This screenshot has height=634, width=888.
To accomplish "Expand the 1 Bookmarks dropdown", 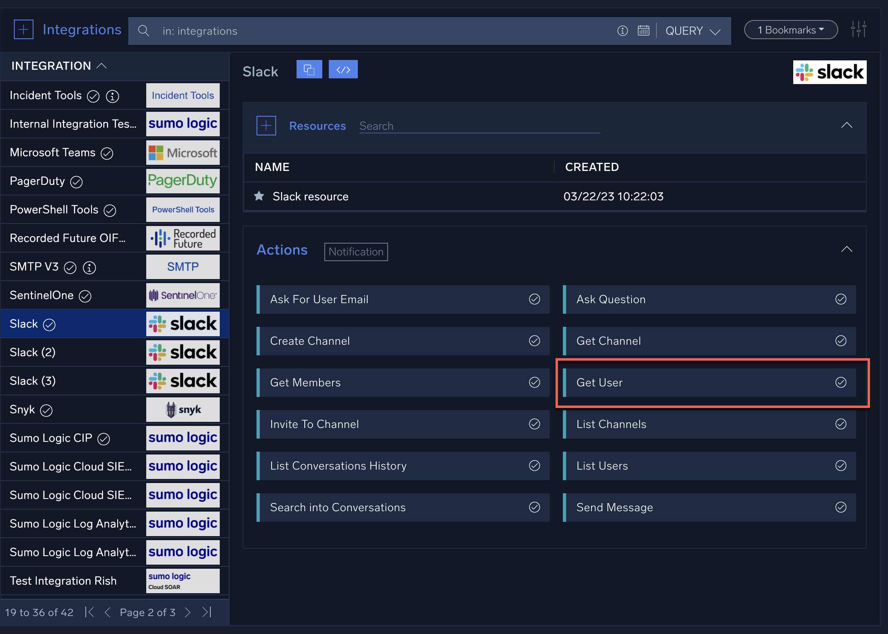I will point(790,29).
